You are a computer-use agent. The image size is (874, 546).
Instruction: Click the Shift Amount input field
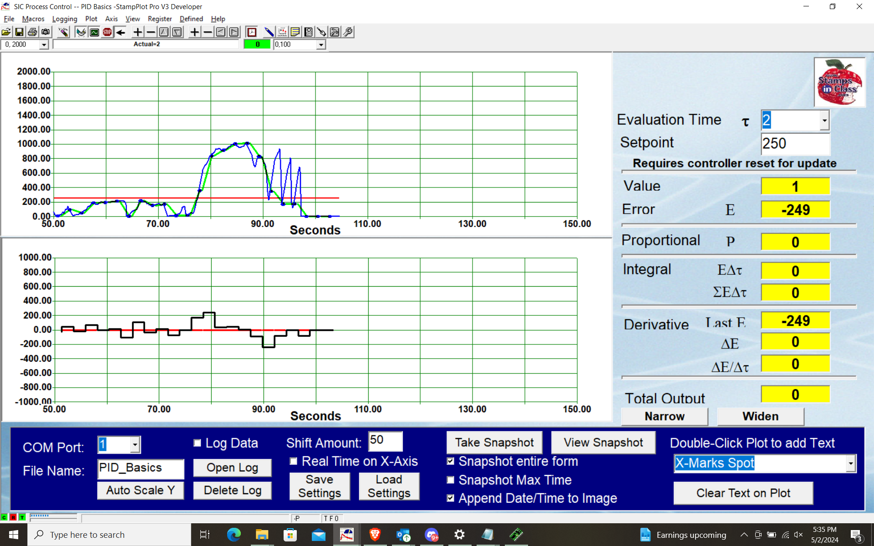386,441
